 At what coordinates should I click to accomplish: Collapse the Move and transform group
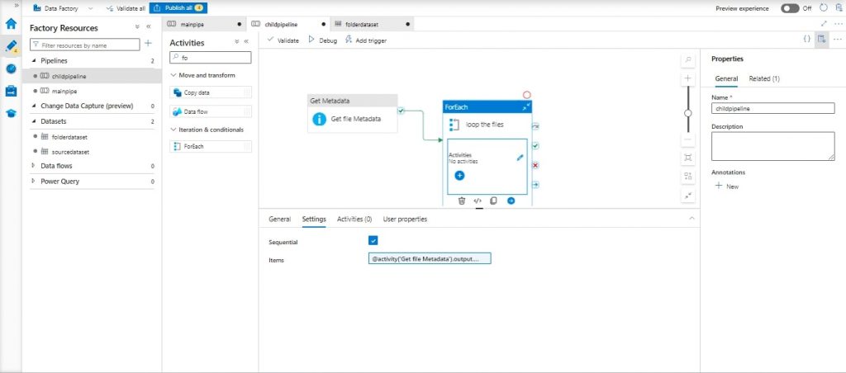point(172,75)
